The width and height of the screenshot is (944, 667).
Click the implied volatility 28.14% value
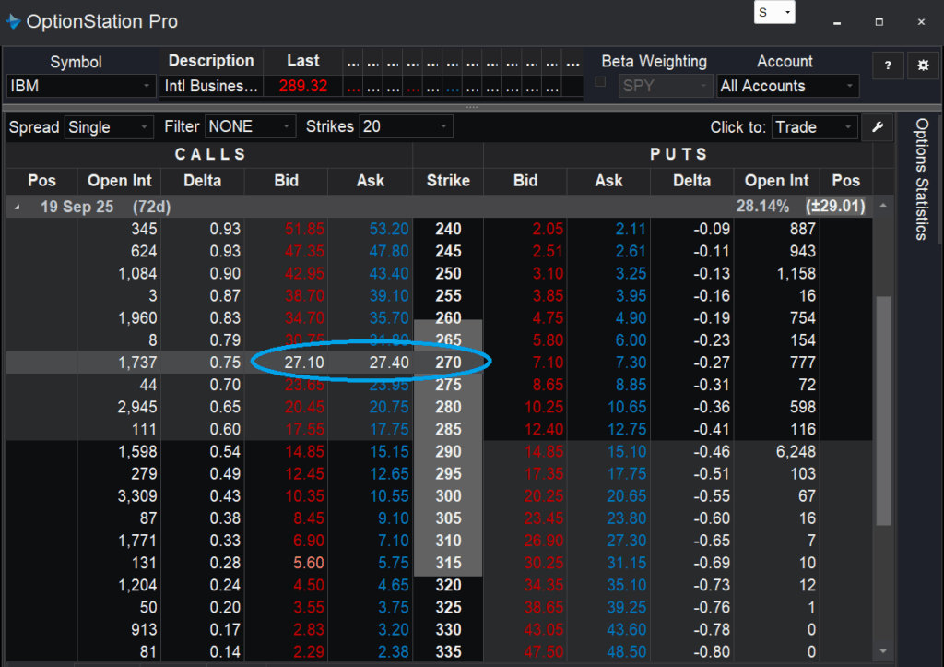pyautogui.click(x=762, y=206)
